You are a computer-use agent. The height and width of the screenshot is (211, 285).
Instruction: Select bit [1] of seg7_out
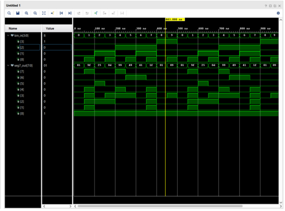point(22,107)
